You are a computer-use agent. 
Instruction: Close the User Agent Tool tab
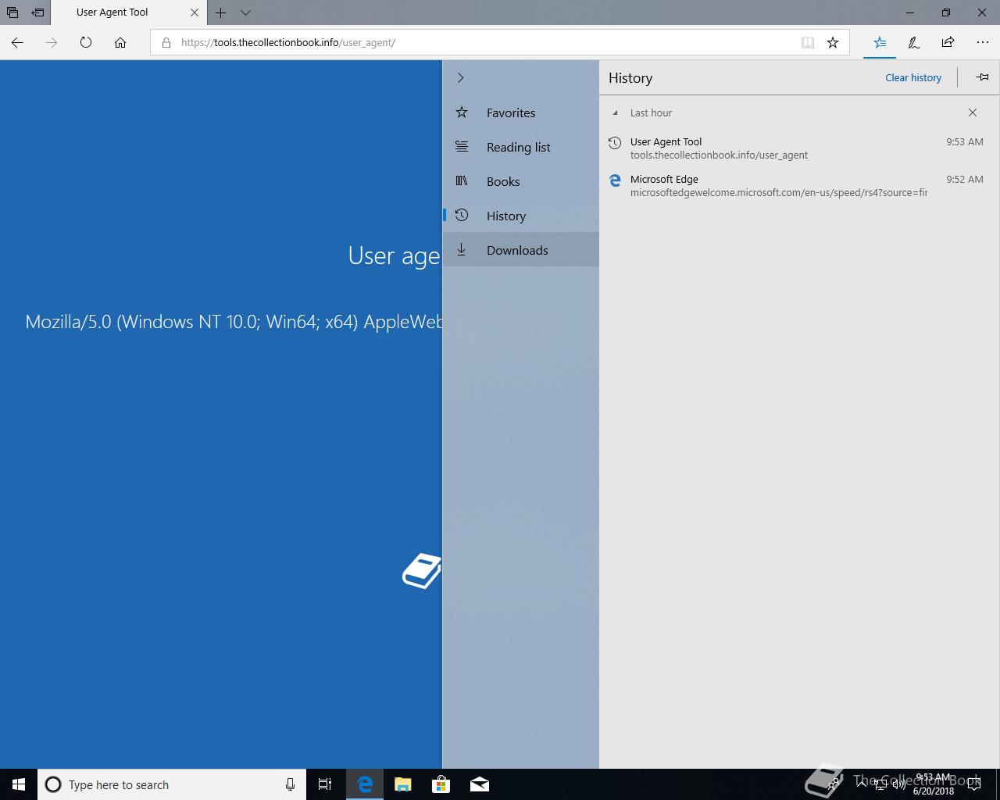click(x=195, y=12)
